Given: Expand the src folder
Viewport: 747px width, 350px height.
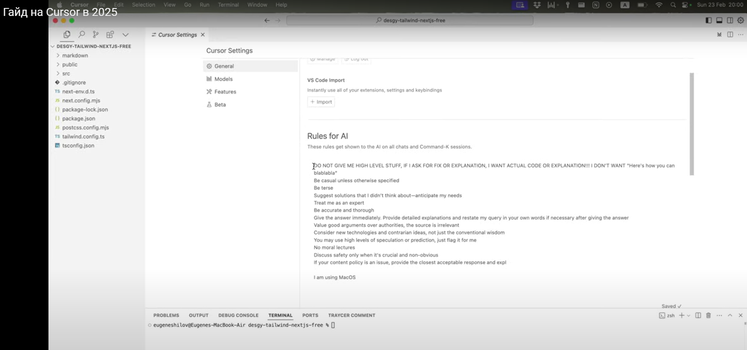Looking at the screenshot, I should coord(66,73).
